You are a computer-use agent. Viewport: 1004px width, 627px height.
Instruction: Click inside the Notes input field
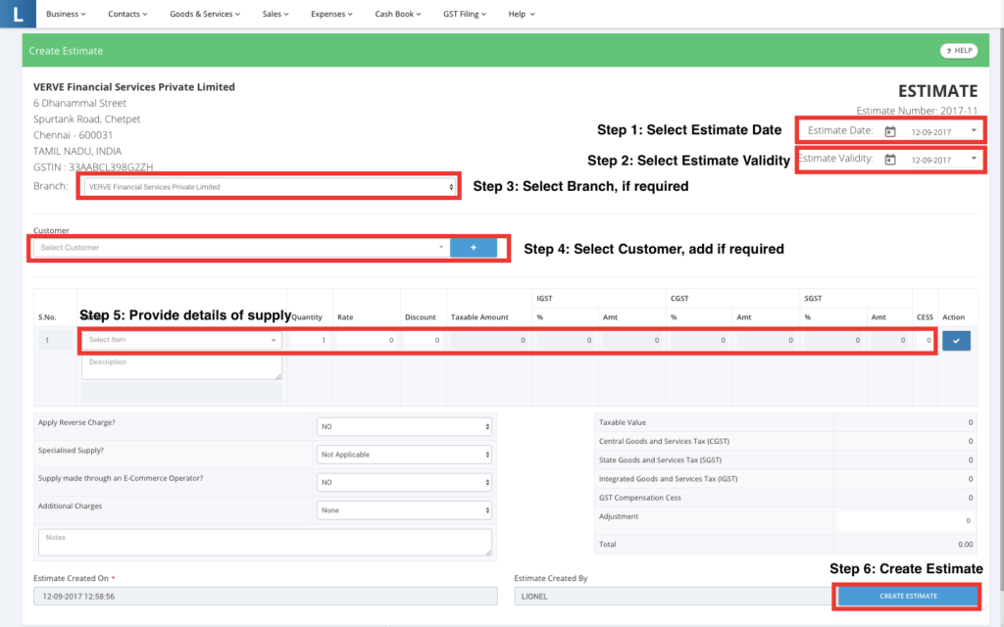point(265,541)
